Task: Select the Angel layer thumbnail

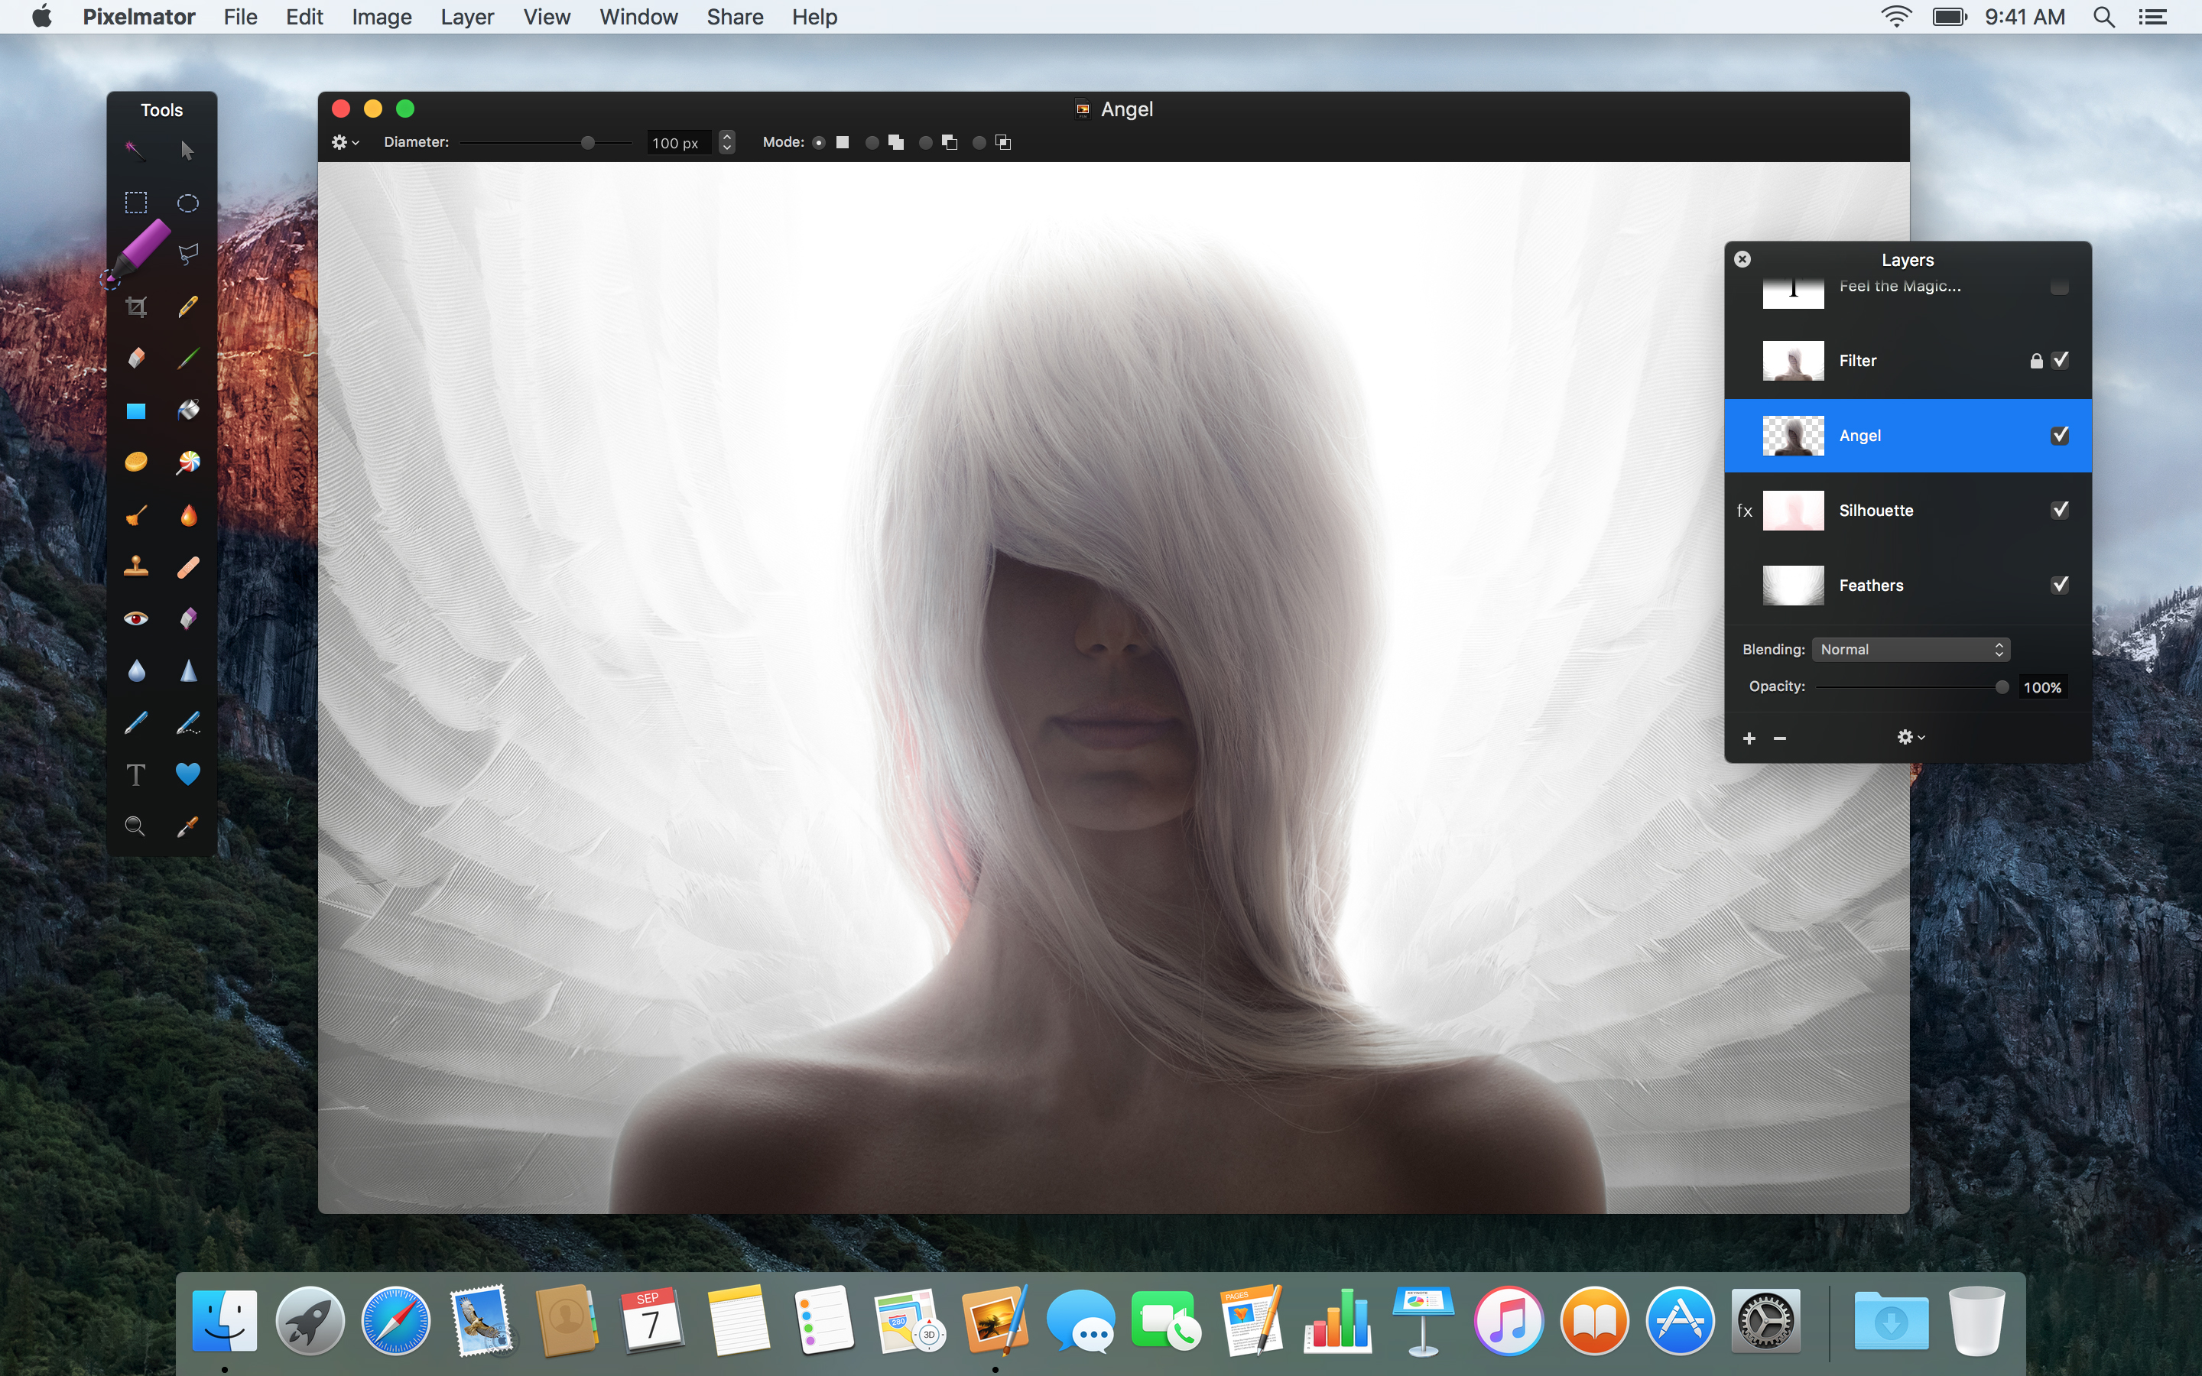Action: (1791, 436)
